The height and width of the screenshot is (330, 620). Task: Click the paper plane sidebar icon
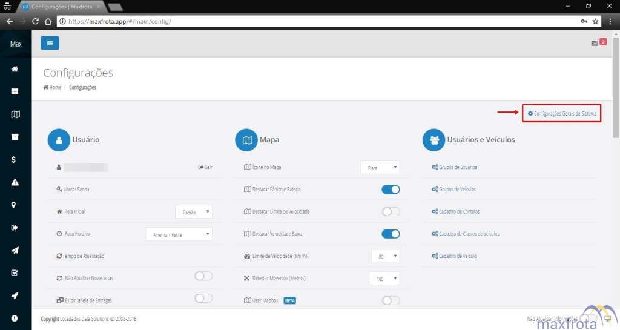(x=15, y=250)
